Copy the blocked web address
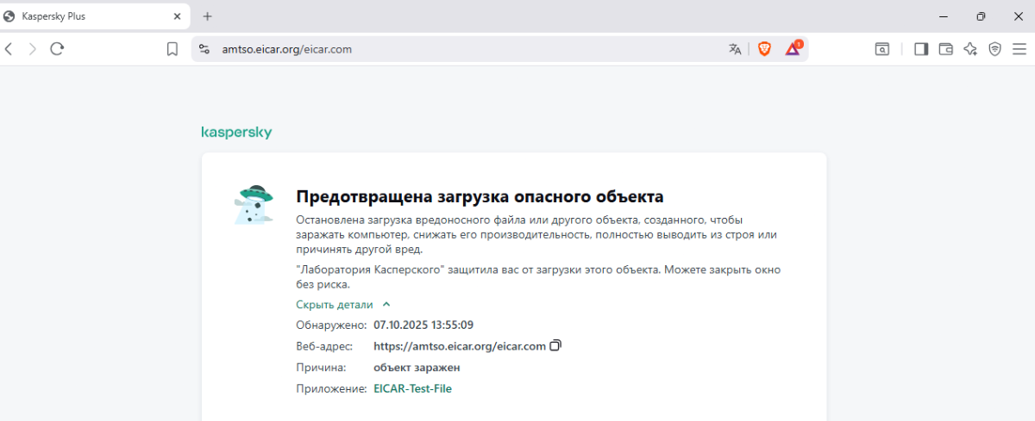The width and height of the screenshot is (1035, 421). coord(555,346)
